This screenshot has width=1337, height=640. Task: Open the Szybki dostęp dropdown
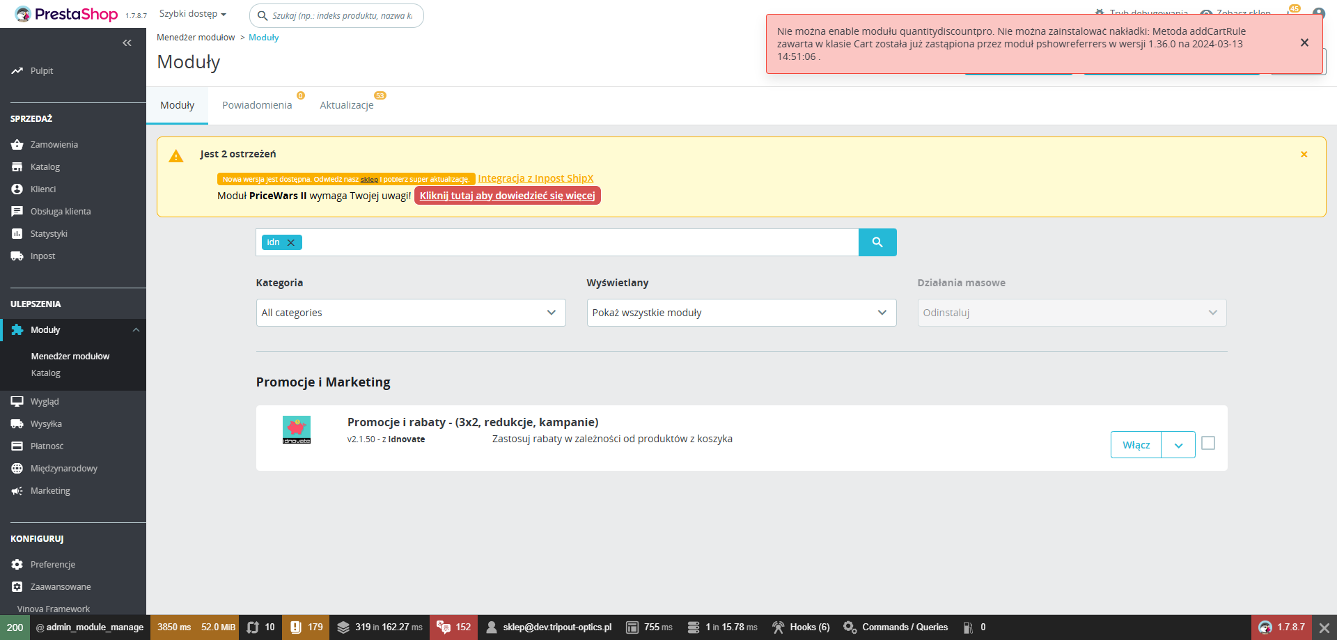click(193, 14)
